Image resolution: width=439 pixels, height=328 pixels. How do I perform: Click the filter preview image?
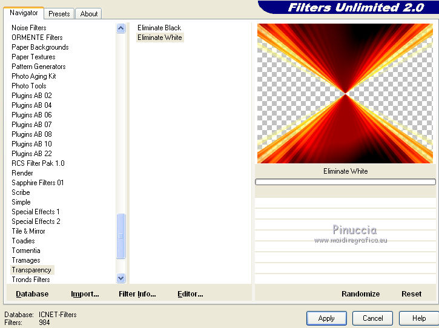345,93
